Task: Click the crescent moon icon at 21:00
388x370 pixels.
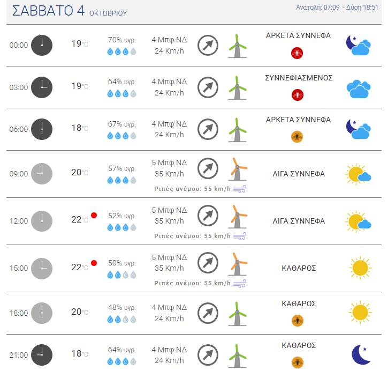Action: (360, 354)
